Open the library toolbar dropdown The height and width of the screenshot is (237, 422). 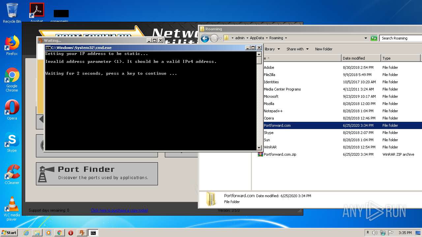click(272, 49)
